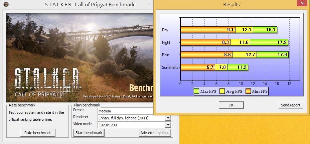The width and height of the screenshot is (310, 144).
Task: Click the Preset label
Action: [79, 110]
